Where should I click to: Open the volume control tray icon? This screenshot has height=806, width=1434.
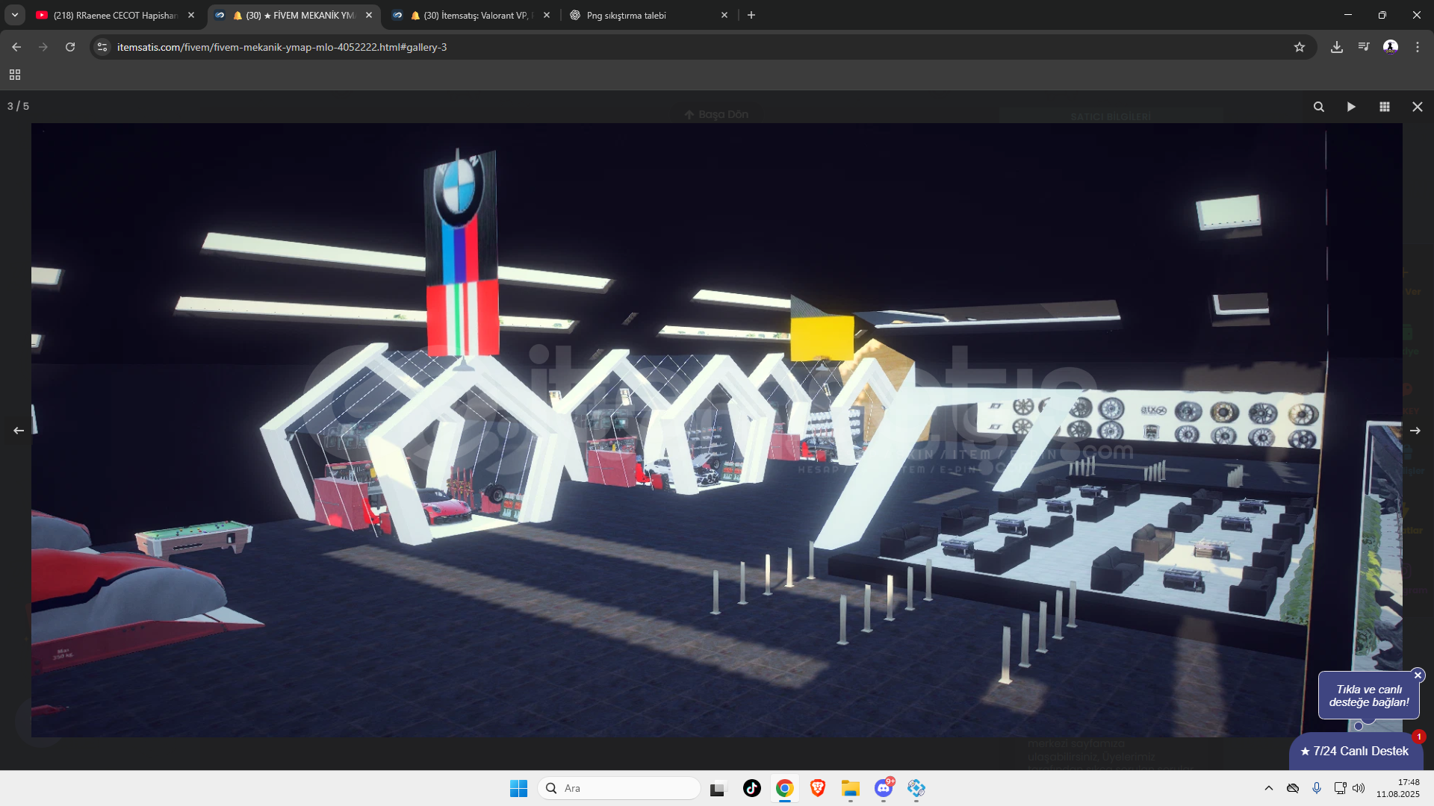click(1359, 788)
